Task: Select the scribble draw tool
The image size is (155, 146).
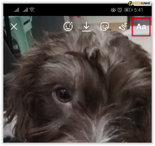Action: (123, 27)
